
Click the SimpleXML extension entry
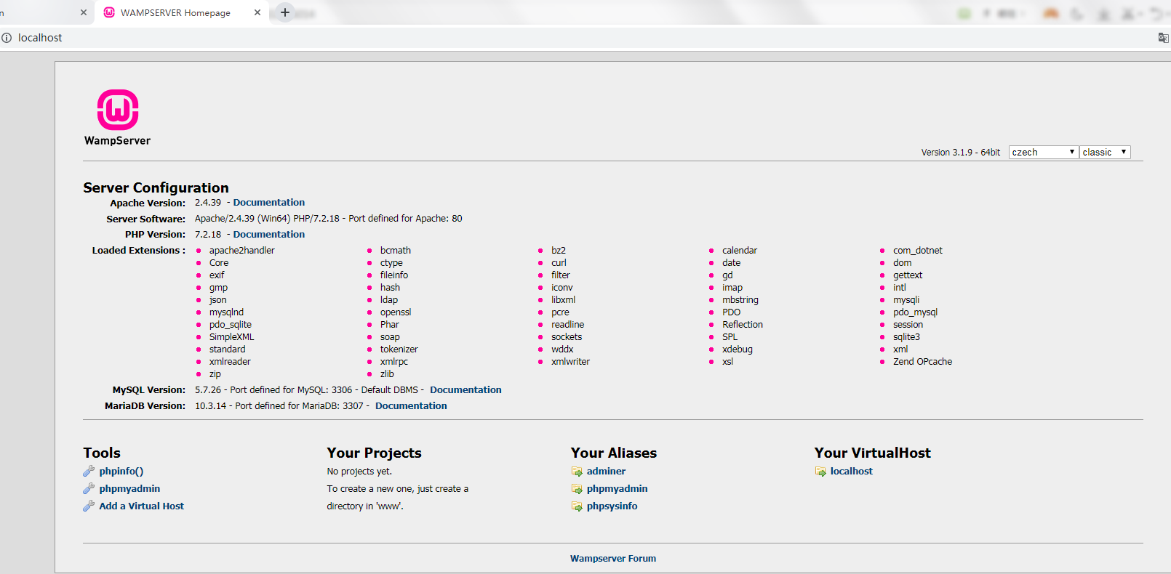point(232,337)
